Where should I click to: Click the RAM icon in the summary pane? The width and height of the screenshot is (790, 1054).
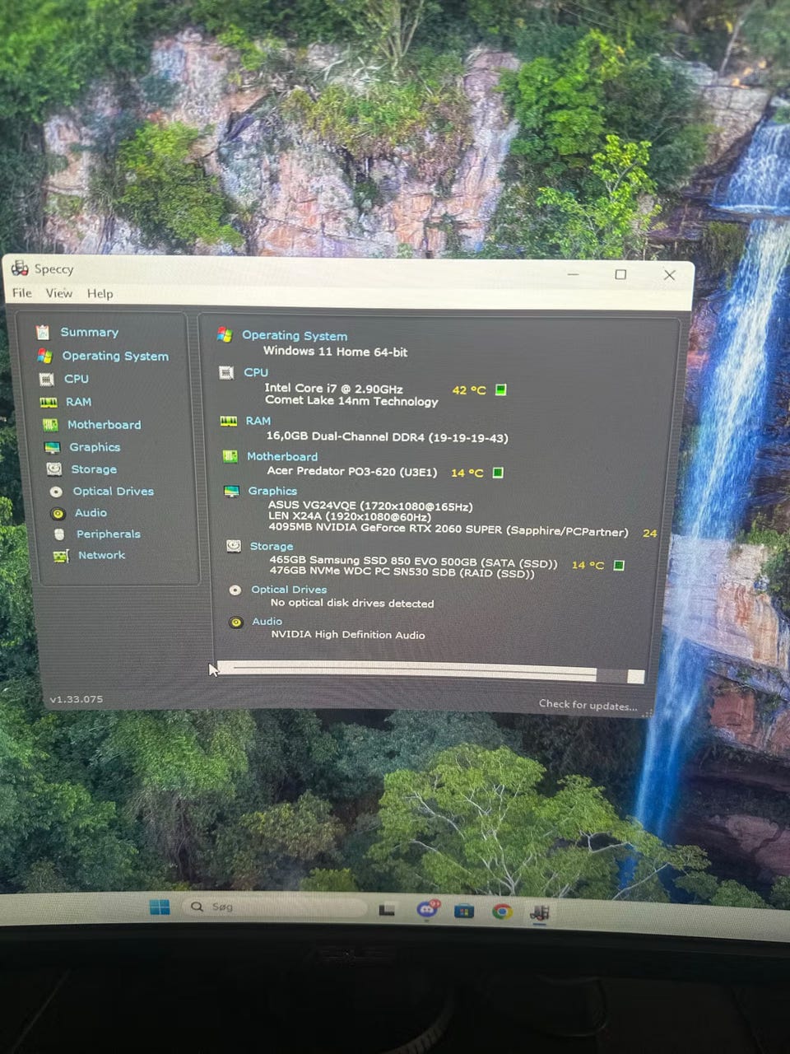[228, 421]
